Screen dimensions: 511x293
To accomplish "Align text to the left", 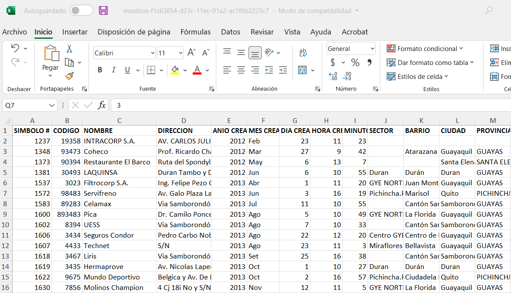I will point(227,70).
